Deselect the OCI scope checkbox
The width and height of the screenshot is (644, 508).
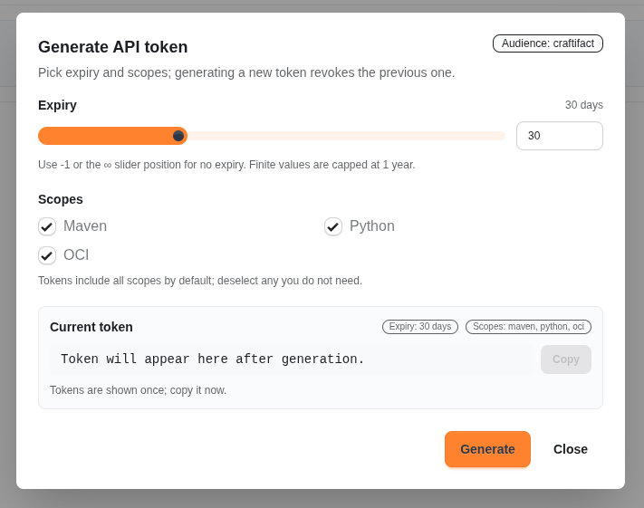pos(47,255)
